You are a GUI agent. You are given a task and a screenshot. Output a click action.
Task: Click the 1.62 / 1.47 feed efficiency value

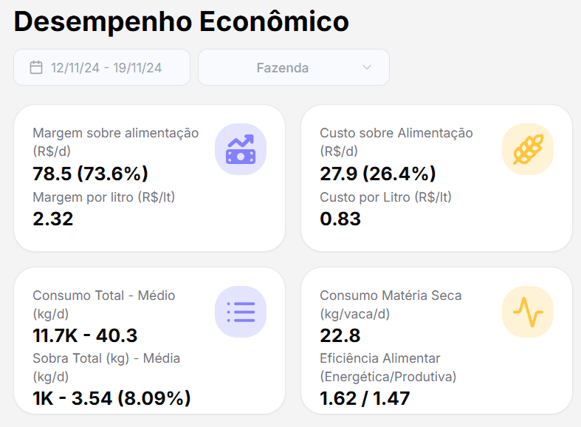[364, 398]
